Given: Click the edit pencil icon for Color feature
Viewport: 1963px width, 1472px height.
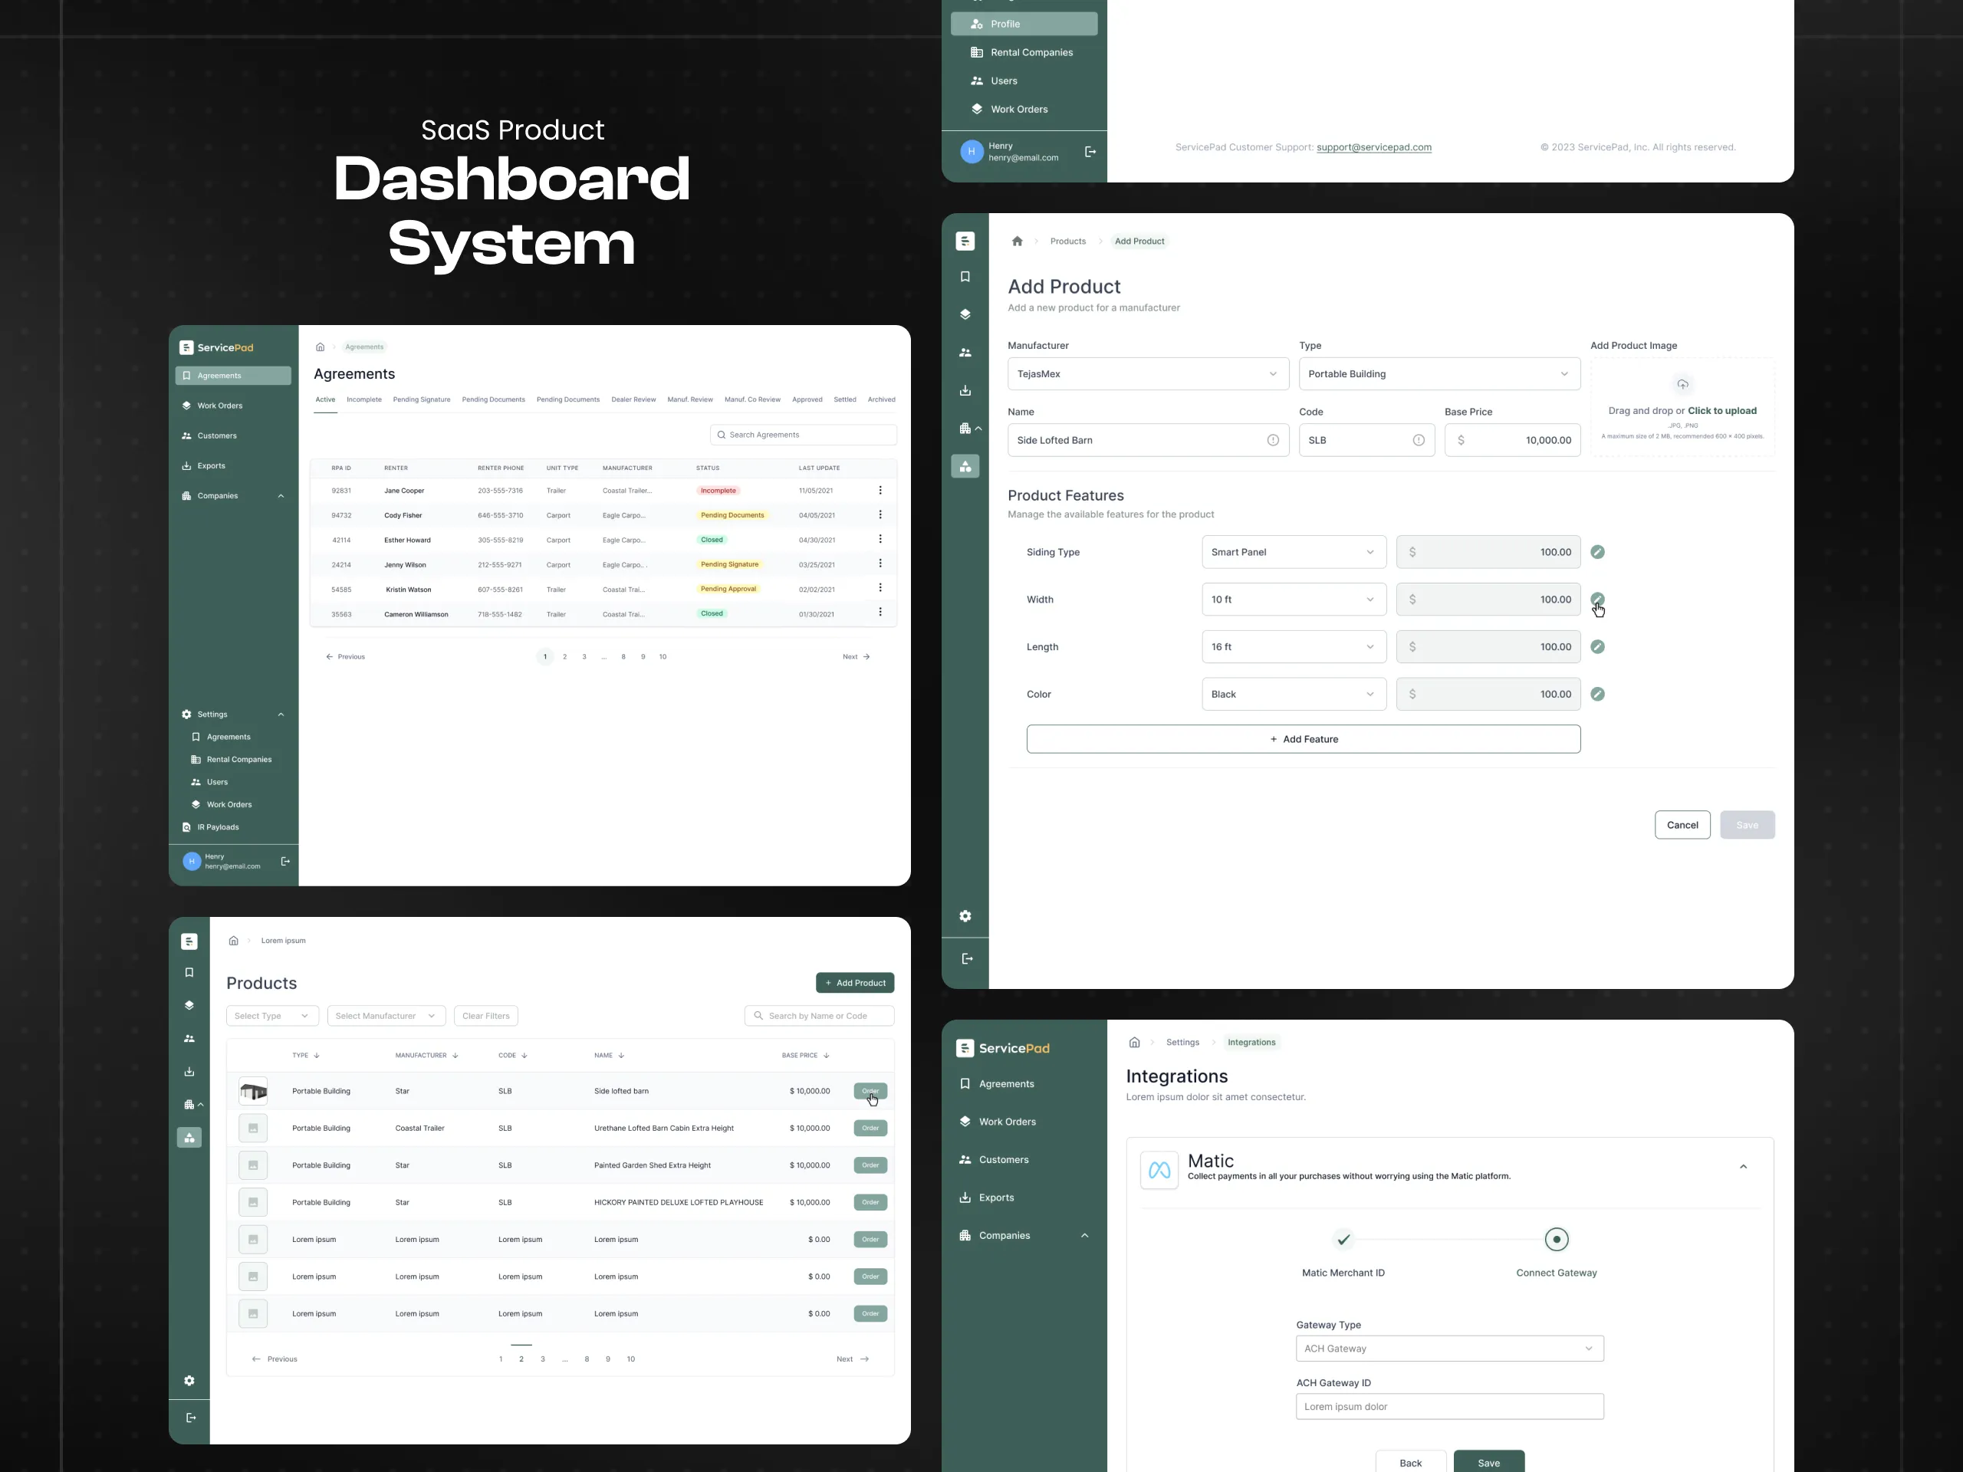Looking at the screenshot, I should click(1597, 694).
